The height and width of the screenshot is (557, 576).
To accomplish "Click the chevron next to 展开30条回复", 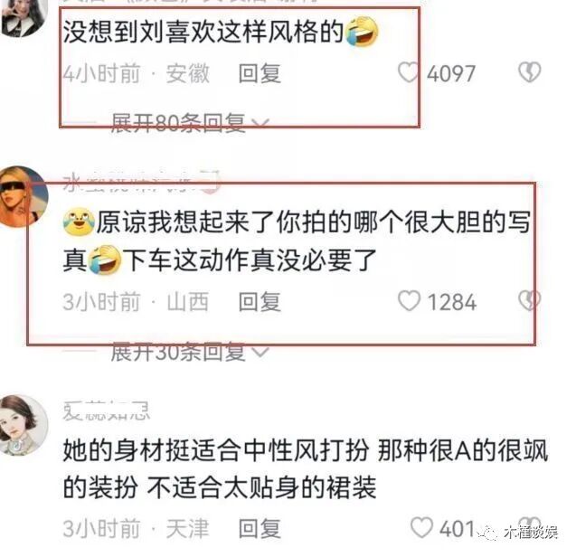I will click(261, 353).
